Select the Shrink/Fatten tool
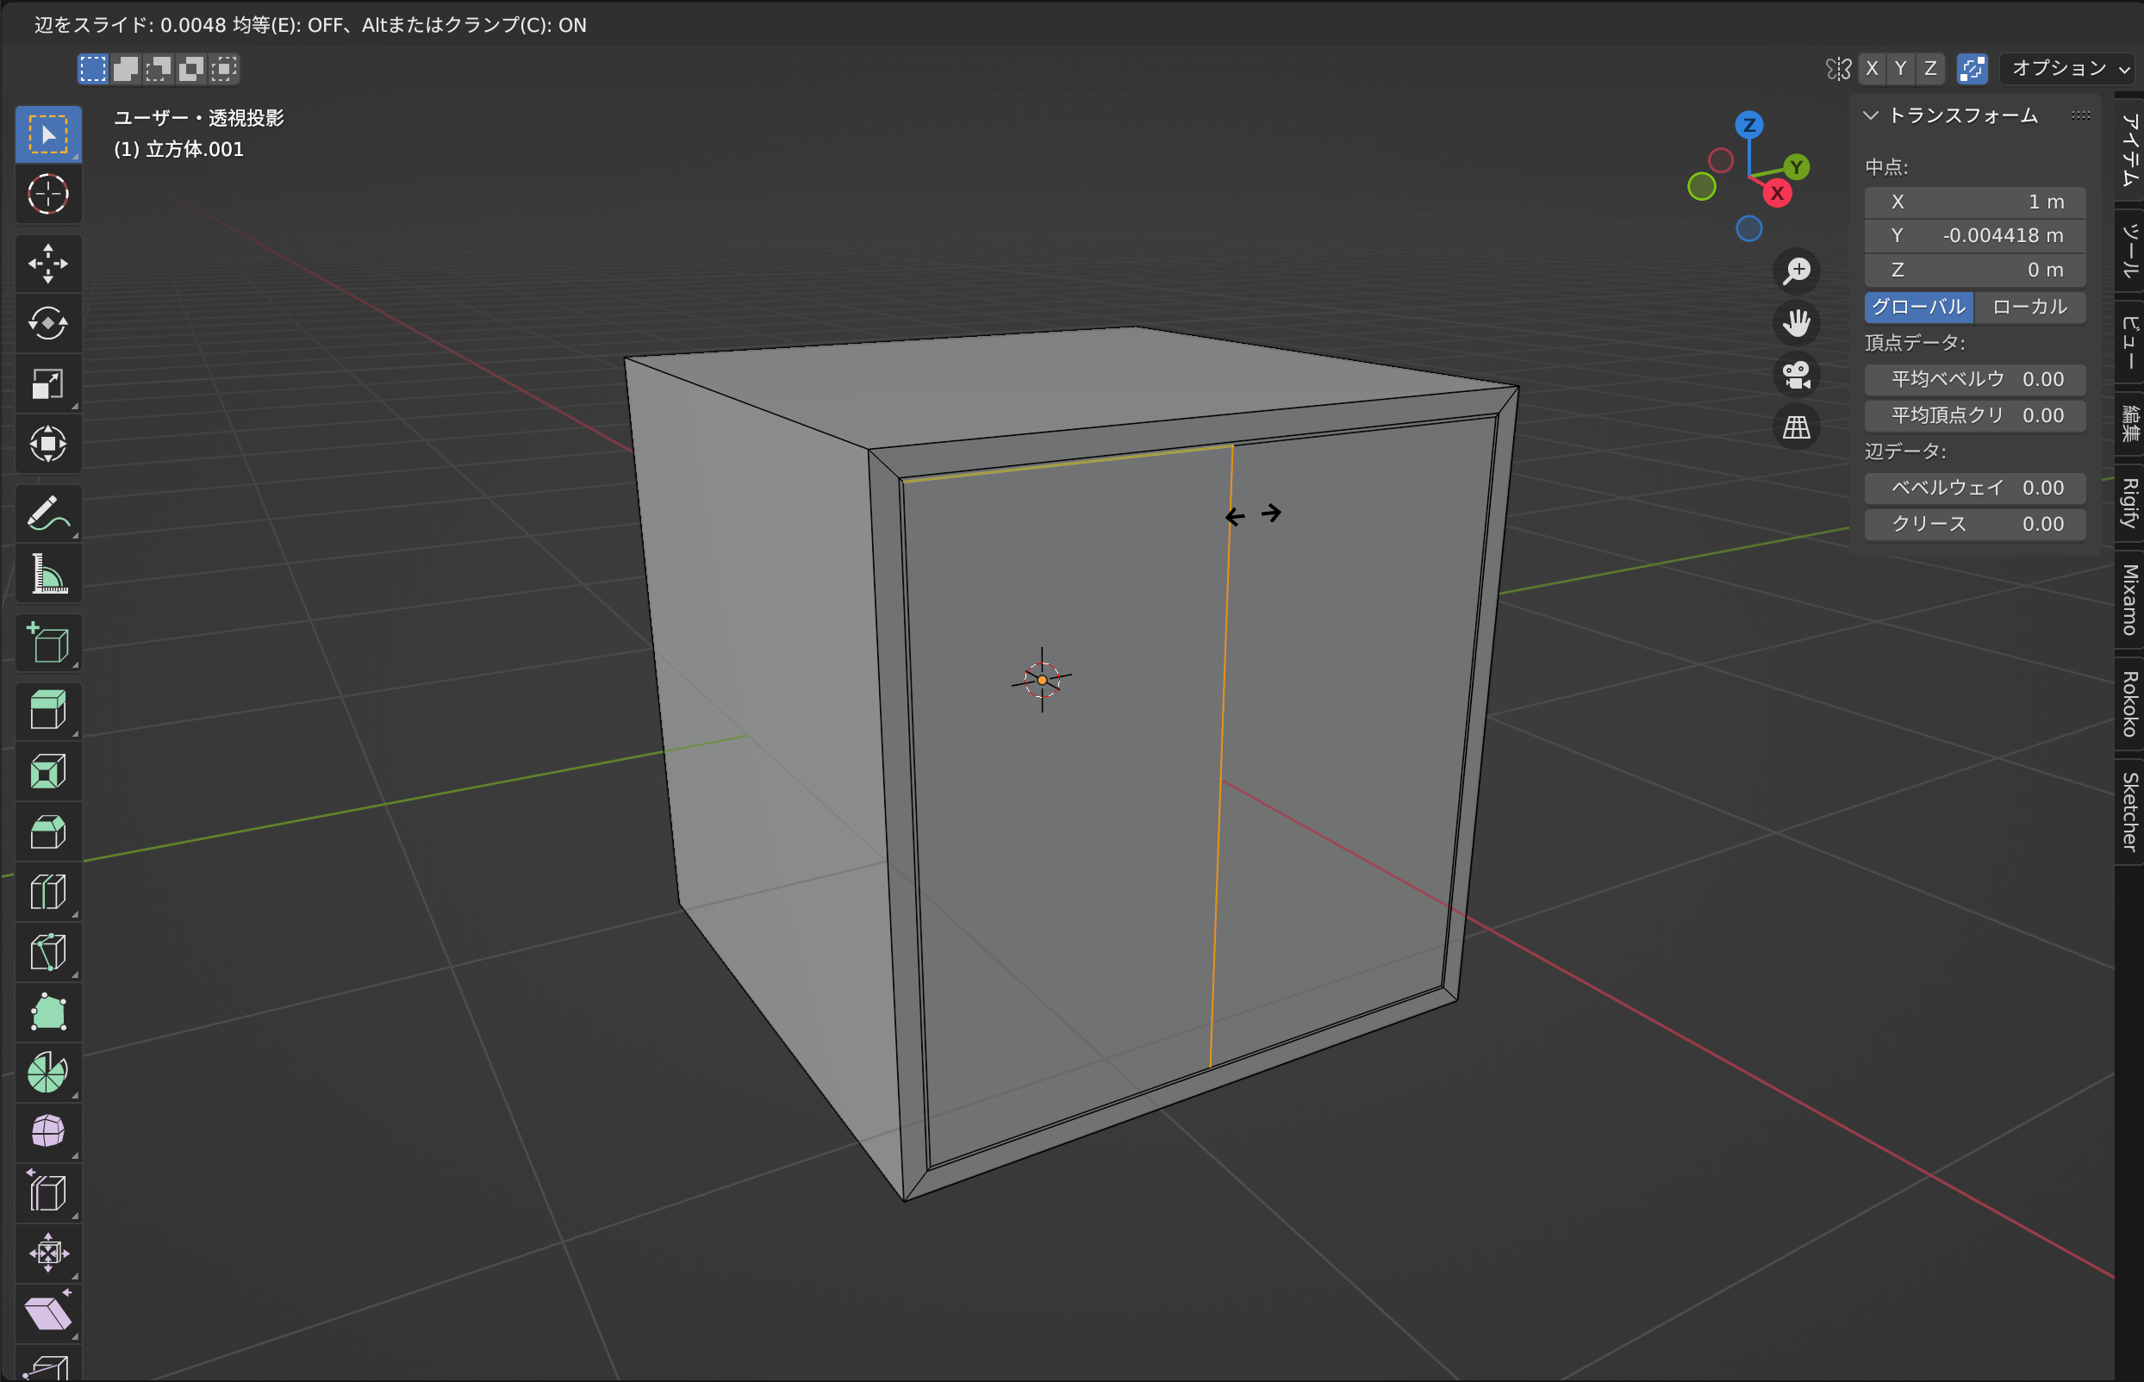This screenshot has height=1382, width=2144. pos(48,1253)
